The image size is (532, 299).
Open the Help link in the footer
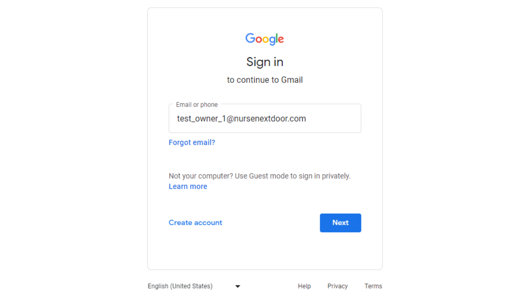[x=304, y=286]
